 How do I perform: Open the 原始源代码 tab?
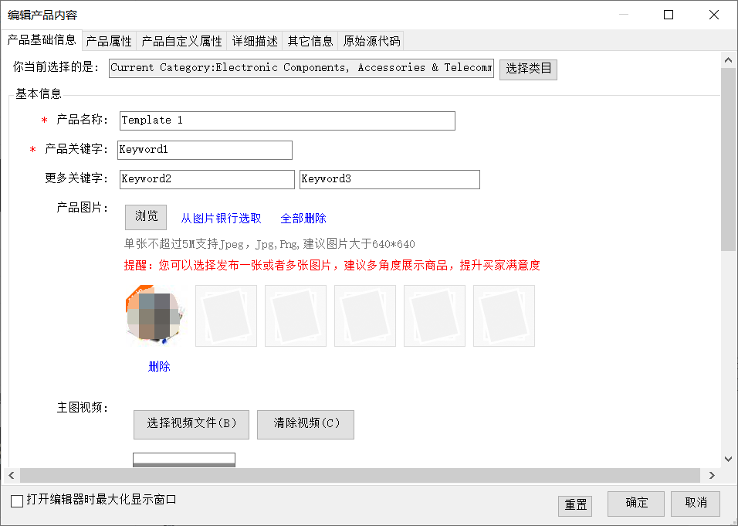[x=371, y=42]
